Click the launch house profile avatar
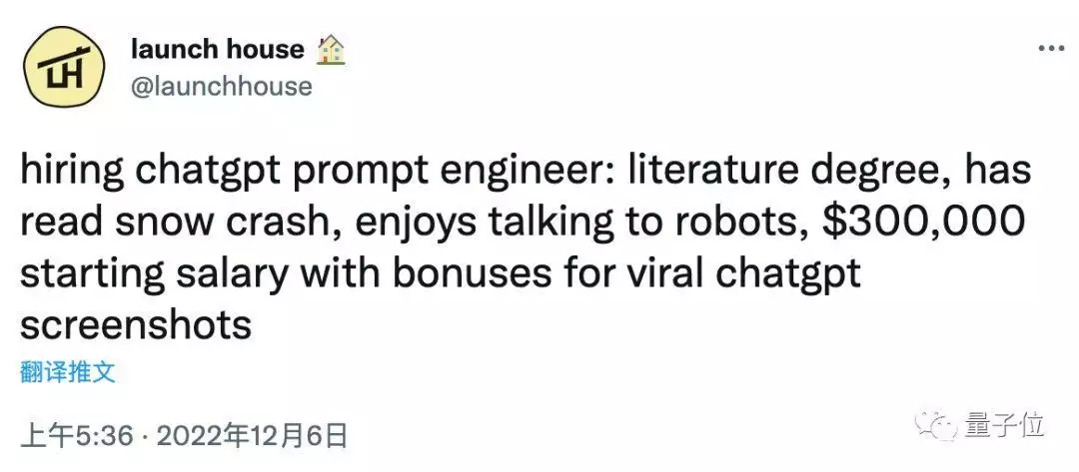The height and width of the screenshot is (472, 1079). (65, 68)
